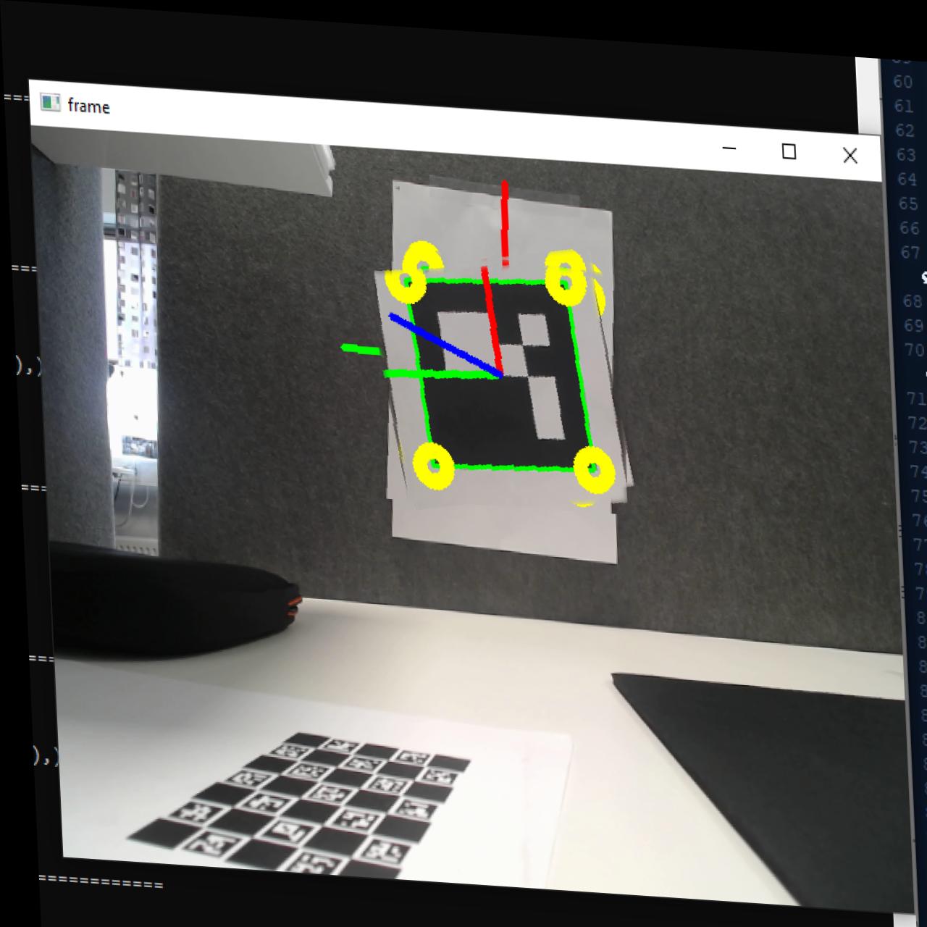Click line number 74 in the editor gutter

(919, 471)
